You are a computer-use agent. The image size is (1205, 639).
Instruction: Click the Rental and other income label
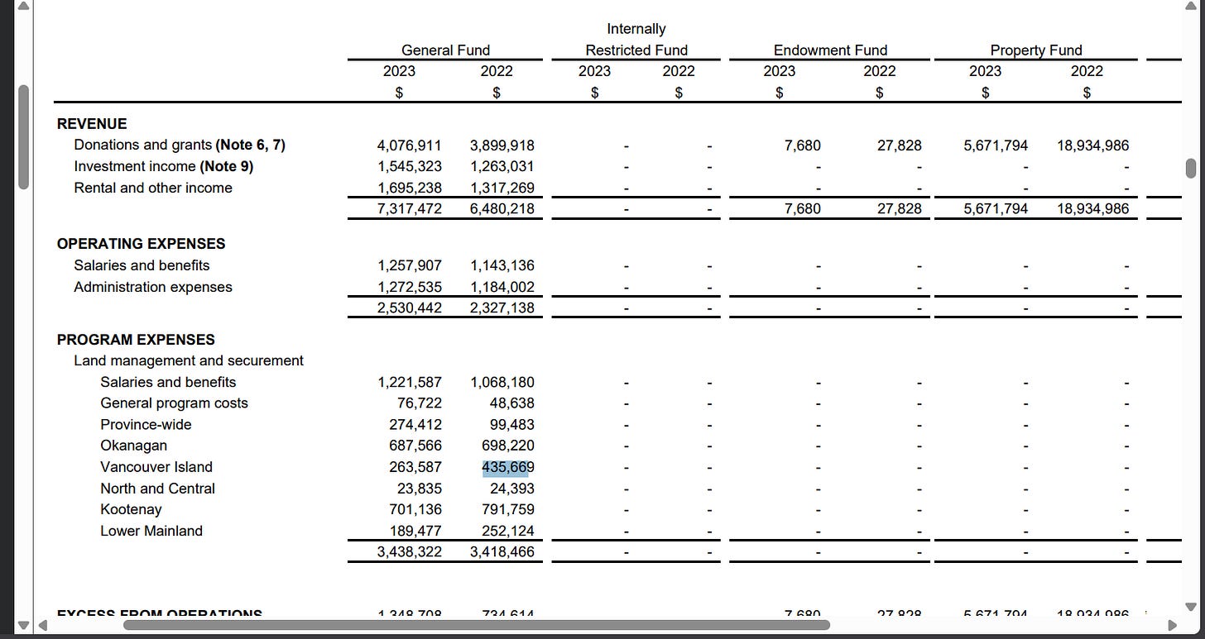coord(153,188)
